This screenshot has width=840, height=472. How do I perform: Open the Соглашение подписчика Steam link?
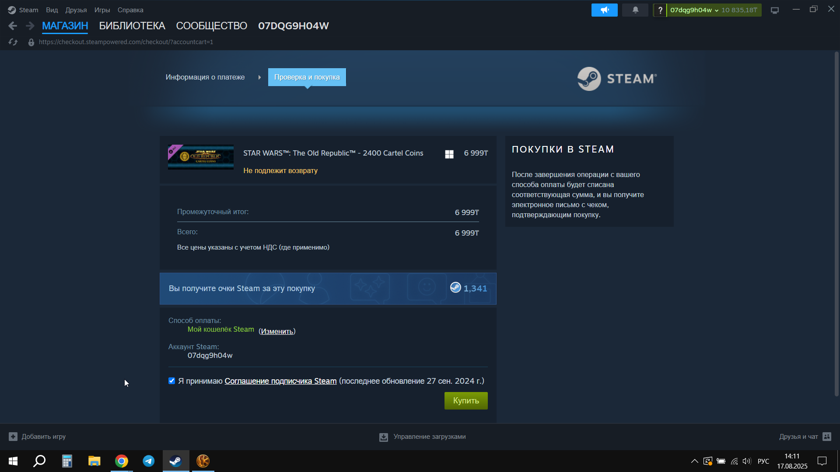[280, 381]
